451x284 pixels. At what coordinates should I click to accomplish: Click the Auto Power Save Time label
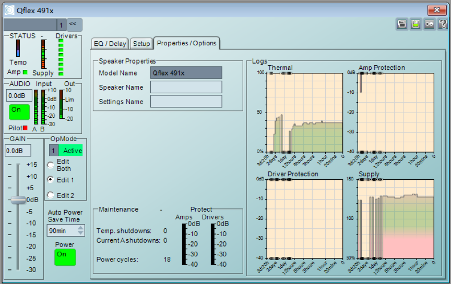tap(65, 216)
